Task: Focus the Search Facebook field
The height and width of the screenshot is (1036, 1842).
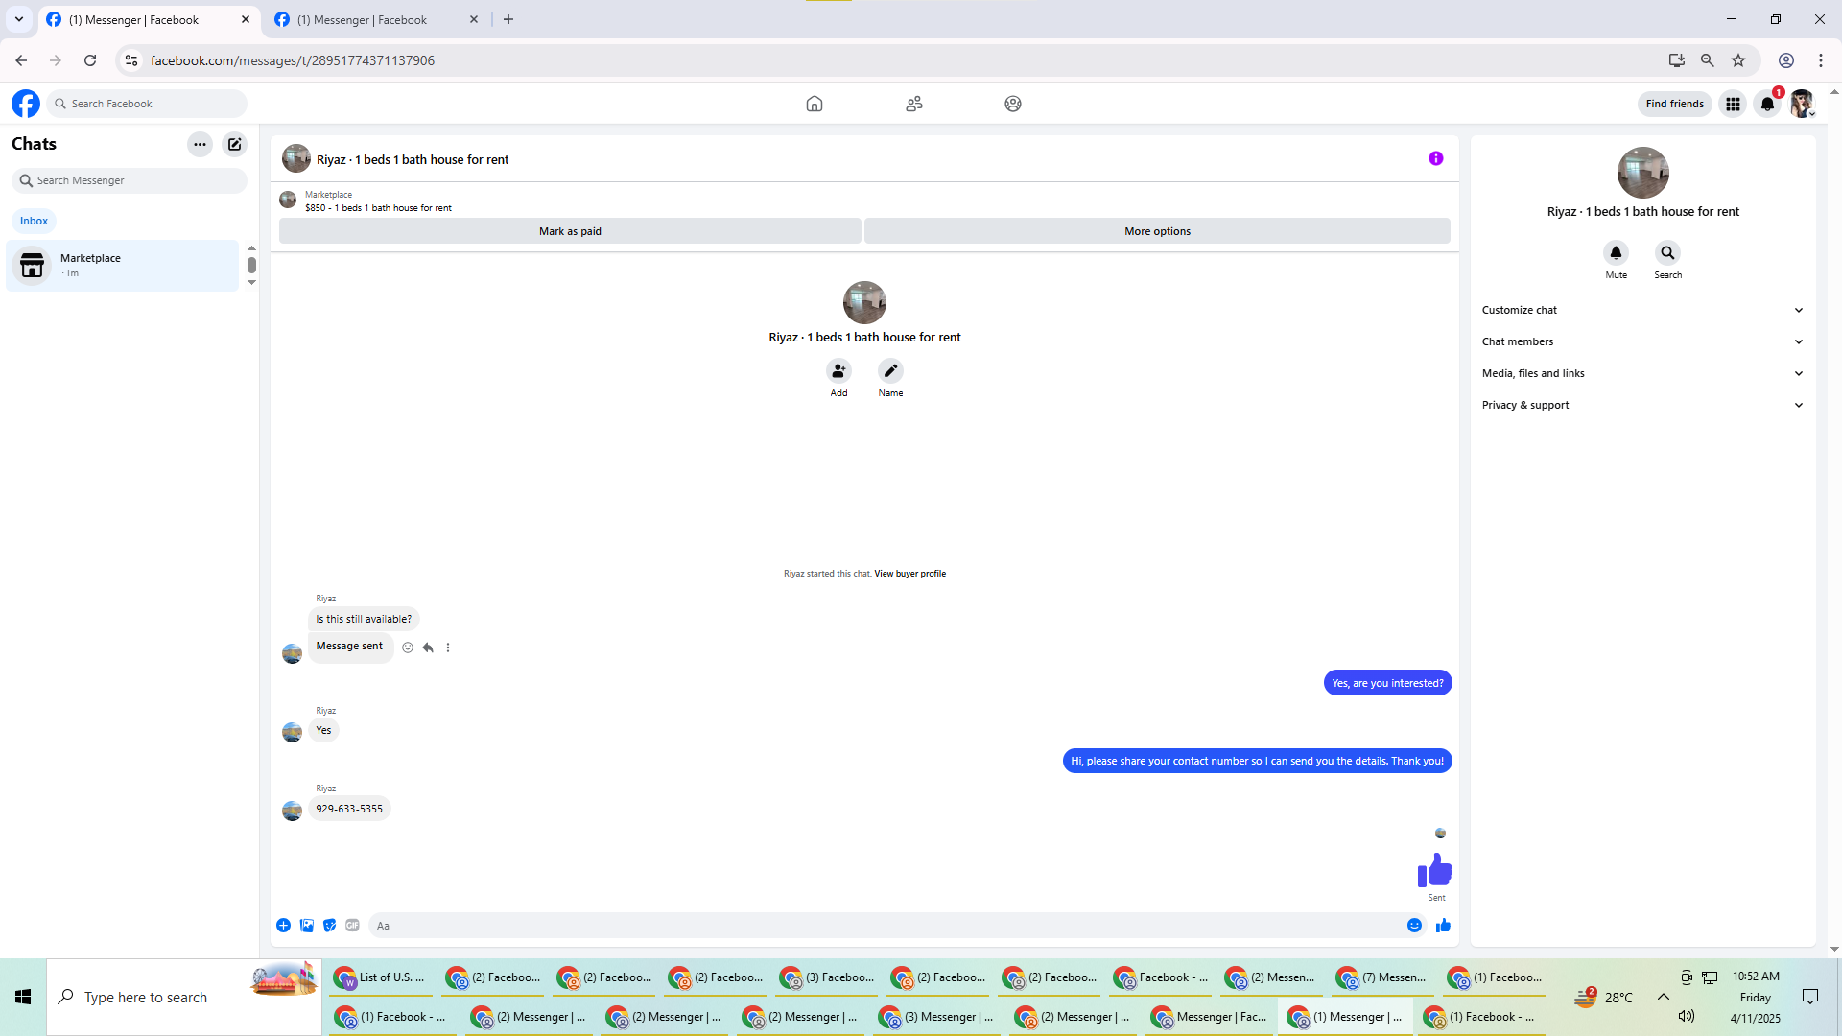Action: tap(147, 104)
